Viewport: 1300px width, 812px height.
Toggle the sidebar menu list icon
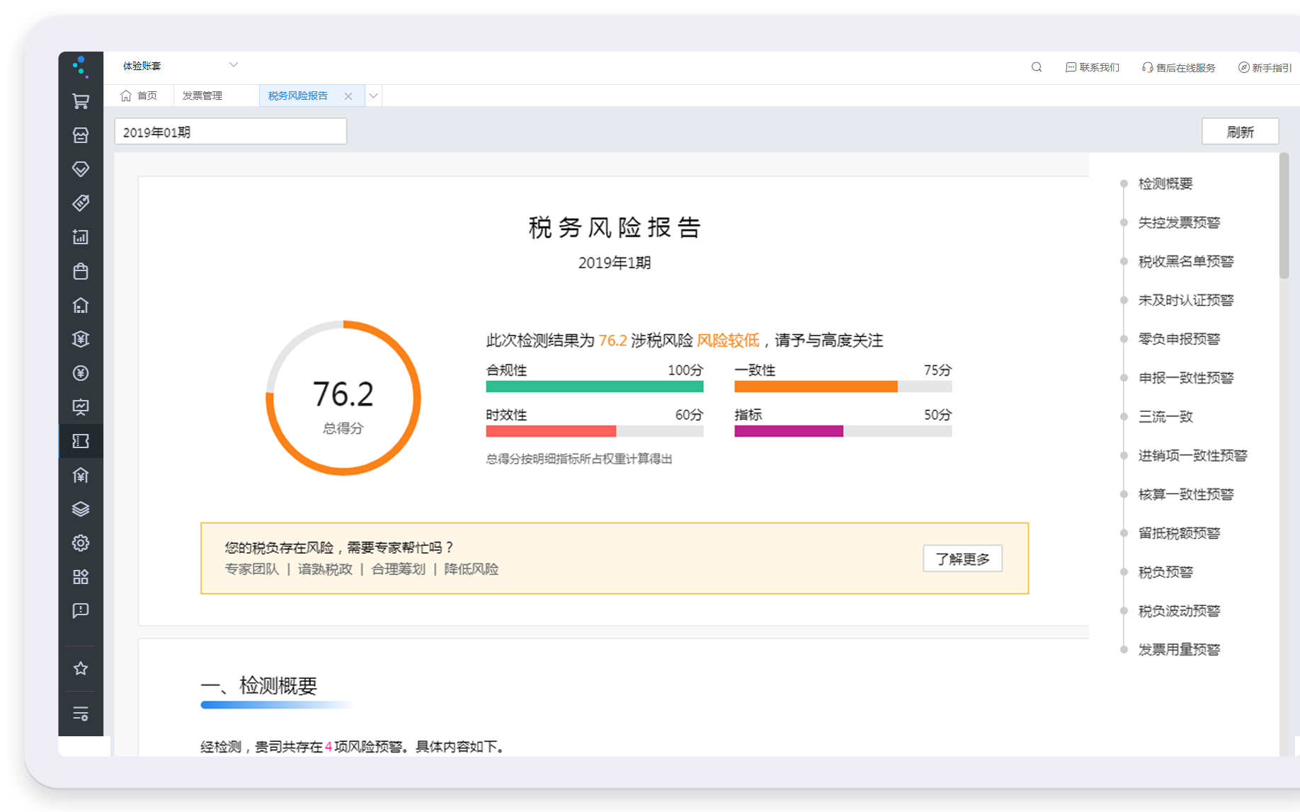click(x=81, y=714)
